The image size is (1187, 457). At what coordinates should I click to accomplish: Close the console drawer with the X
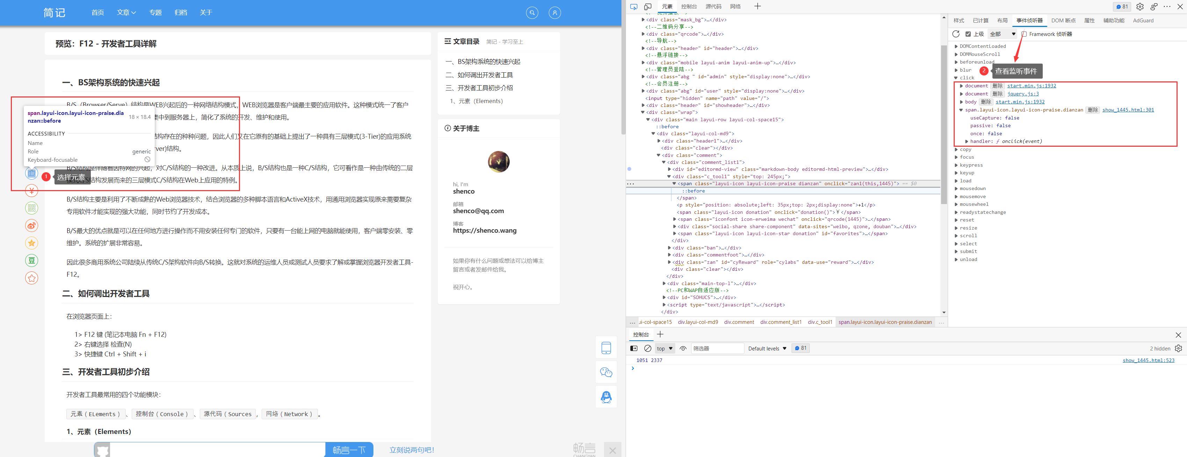click(1178, 335)
